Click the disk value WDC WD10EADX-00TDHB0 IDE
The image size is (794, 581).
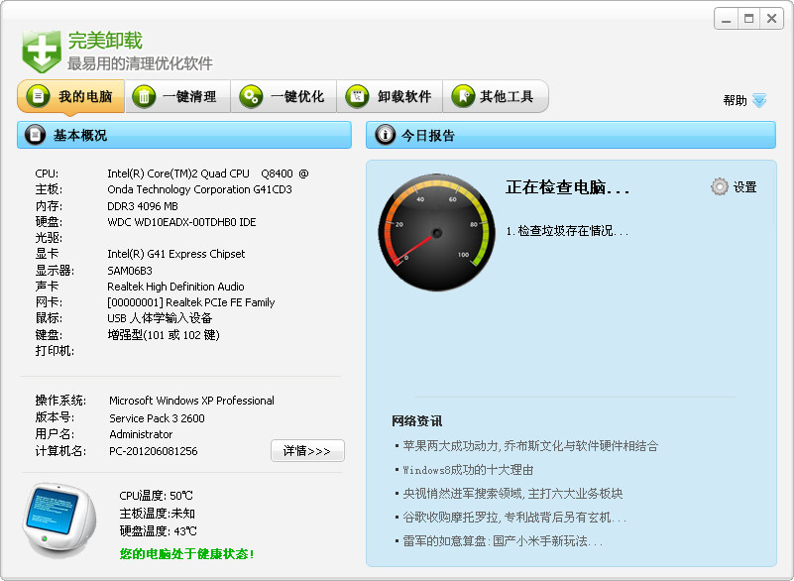click(x=181, y=222)
